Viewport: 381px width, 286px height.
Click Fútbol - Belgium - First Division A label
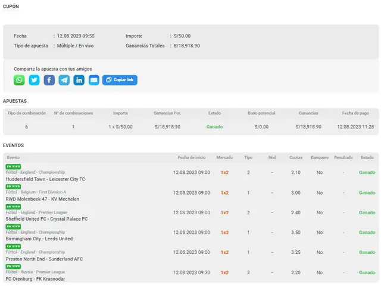point(36,192)
